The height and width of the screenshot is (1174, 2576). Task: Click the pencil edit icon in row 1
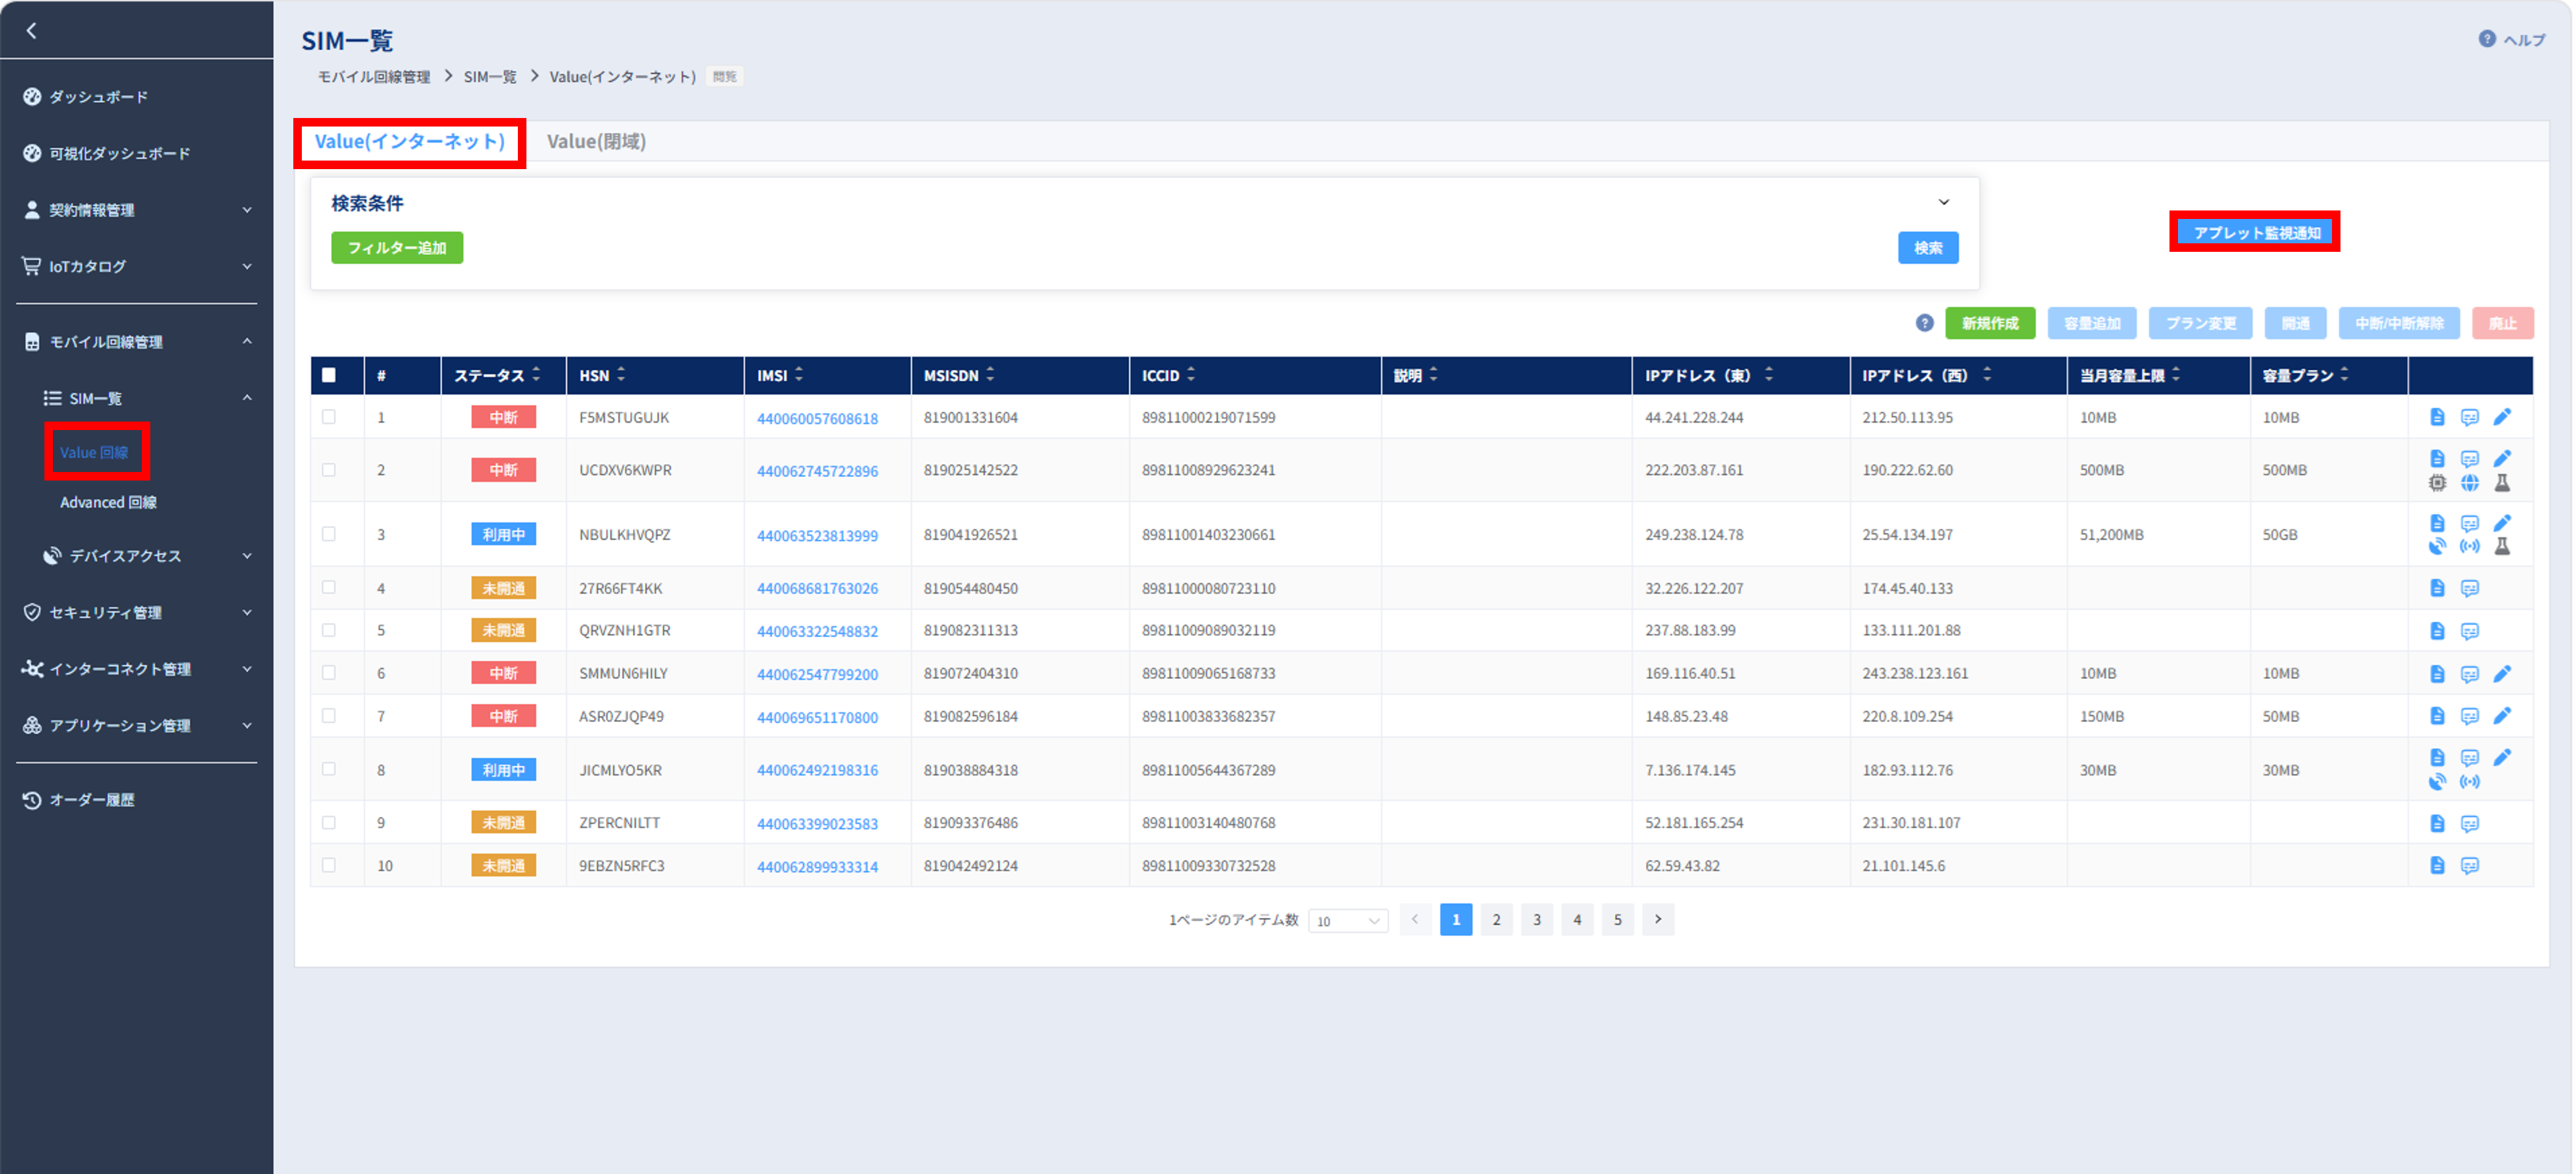[2502, 417]
